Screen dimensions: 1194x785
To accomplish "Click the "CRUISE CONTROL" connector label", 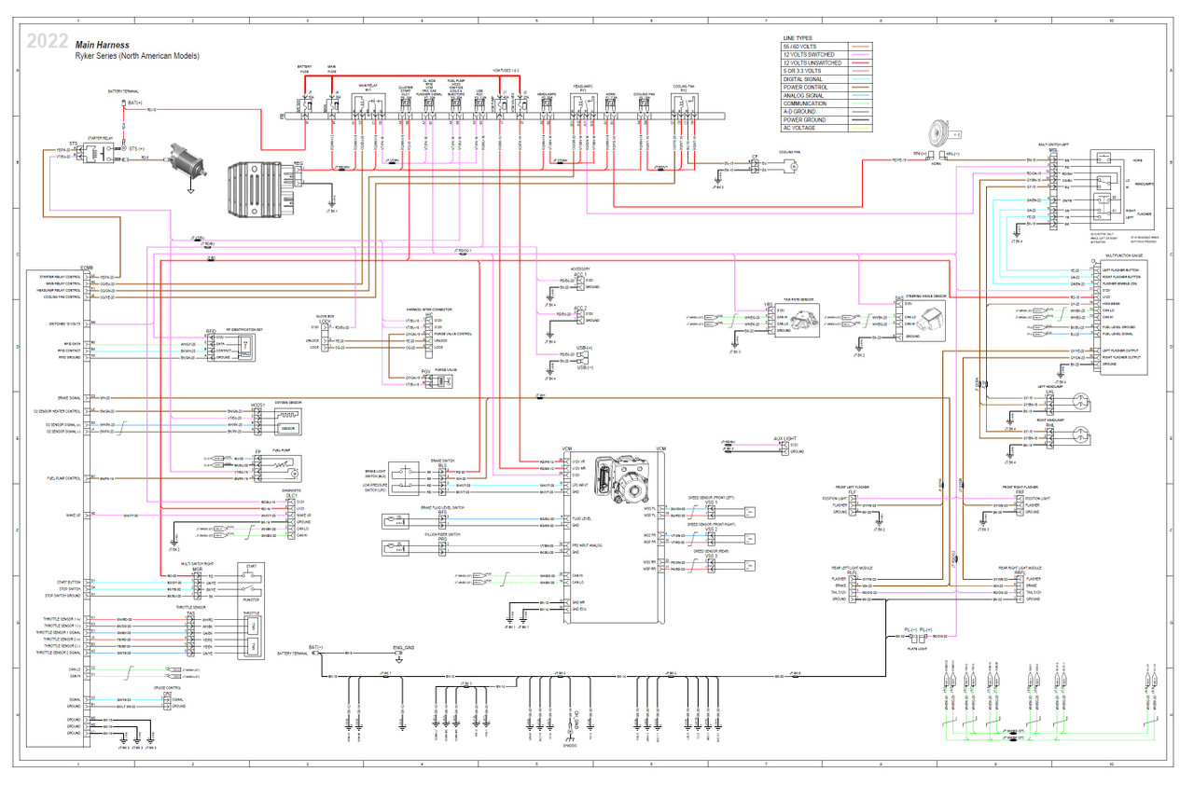I will coord(167,687).
